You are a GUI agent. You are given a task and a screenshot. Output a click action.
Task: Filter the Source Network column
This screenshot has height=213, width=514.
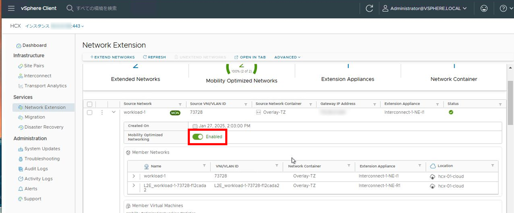[x=180, y=104]
